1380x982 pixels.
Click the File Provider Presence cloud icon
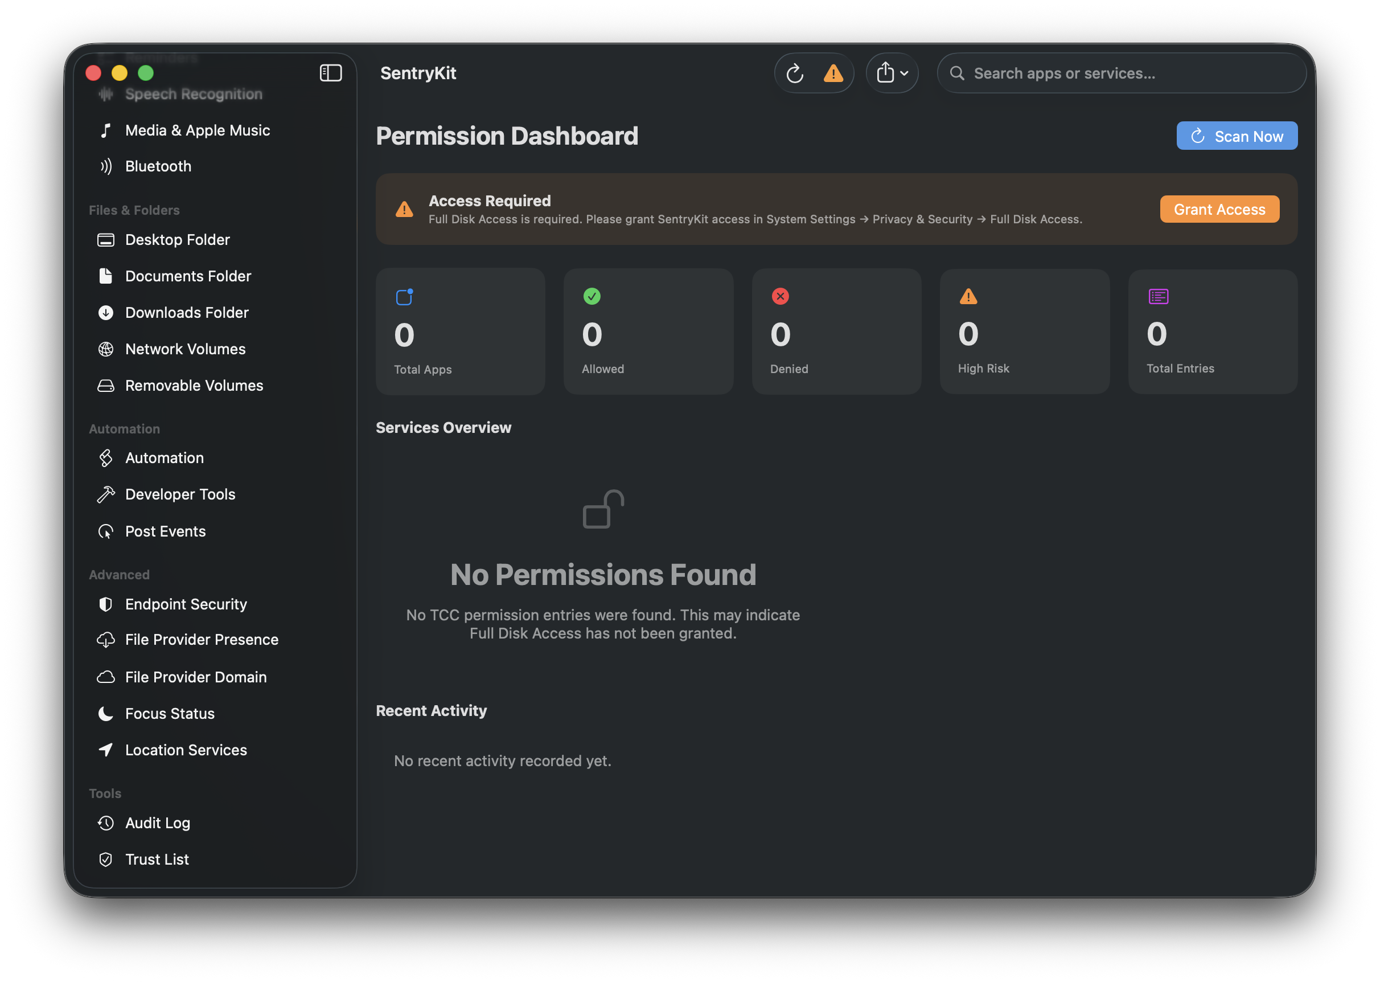point(106,640)
